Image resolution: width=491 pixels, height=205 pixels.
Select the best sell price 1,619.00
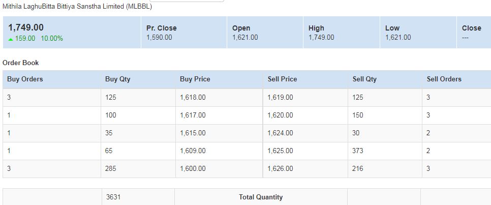280,97
